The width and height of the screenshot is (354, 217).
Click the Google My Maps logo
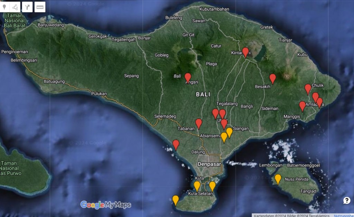point(105,205)
